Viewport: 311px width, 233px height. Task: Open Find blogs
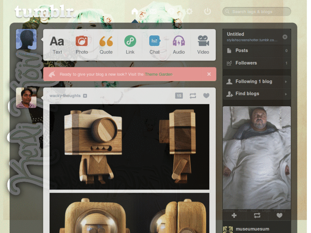coord(257,94)
